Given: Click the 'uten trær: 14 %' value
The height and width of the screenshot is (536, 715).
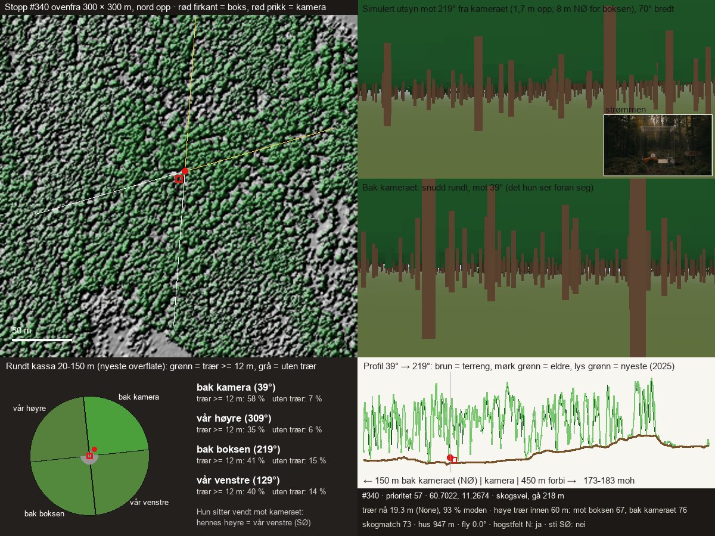Looking at the screenshot, I should pos(299,491).
